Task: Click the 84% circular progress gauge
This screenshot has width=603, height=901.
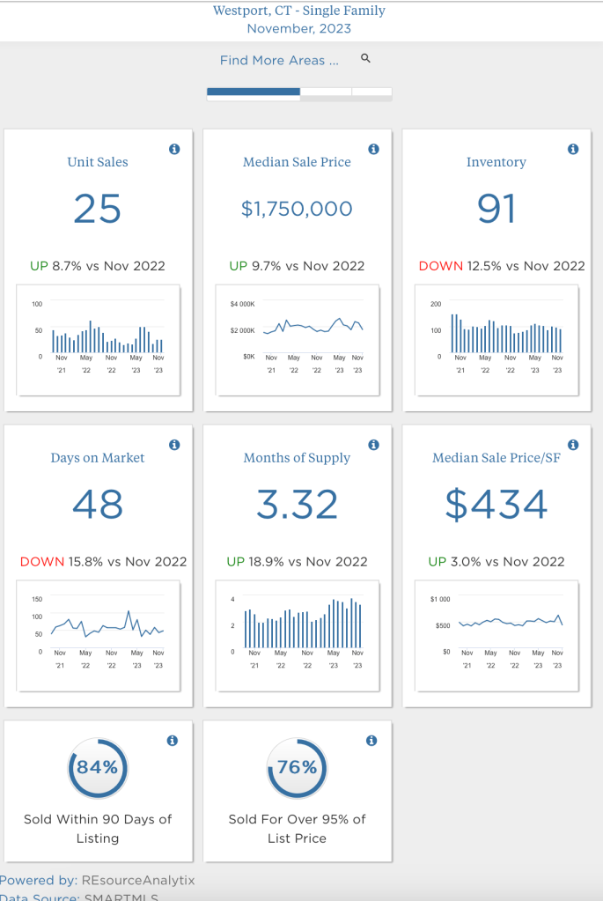Action: [98, 768]
